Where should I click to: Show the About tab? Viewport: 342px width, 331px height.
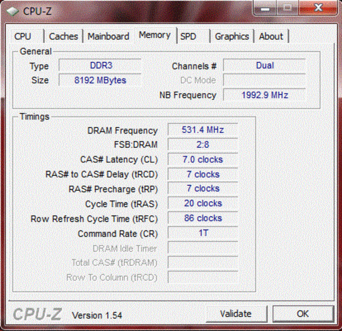tap(271, 36)
